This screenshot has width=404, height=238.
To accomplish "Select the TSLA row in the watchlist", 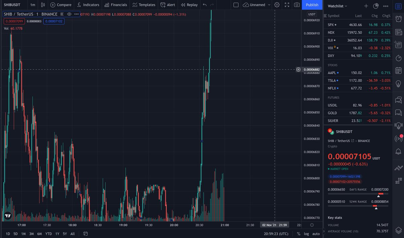I will (x=359, y=81).
